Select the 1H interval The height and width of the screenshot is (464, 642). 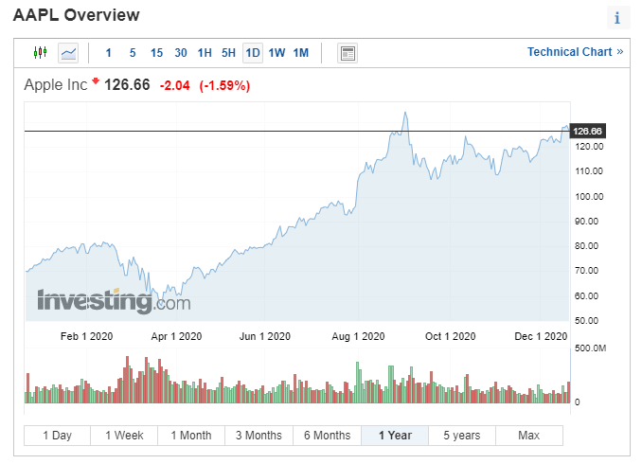[x=205, y=52]
